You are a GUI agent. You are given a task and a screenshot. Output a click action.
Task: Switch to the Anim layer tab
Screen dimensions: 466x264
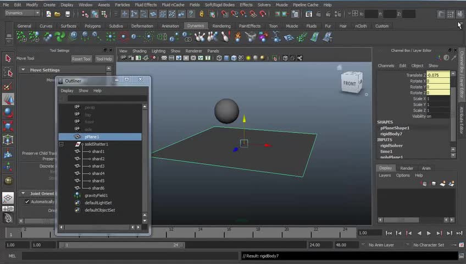pyautogui.click(x=426, y=168)
